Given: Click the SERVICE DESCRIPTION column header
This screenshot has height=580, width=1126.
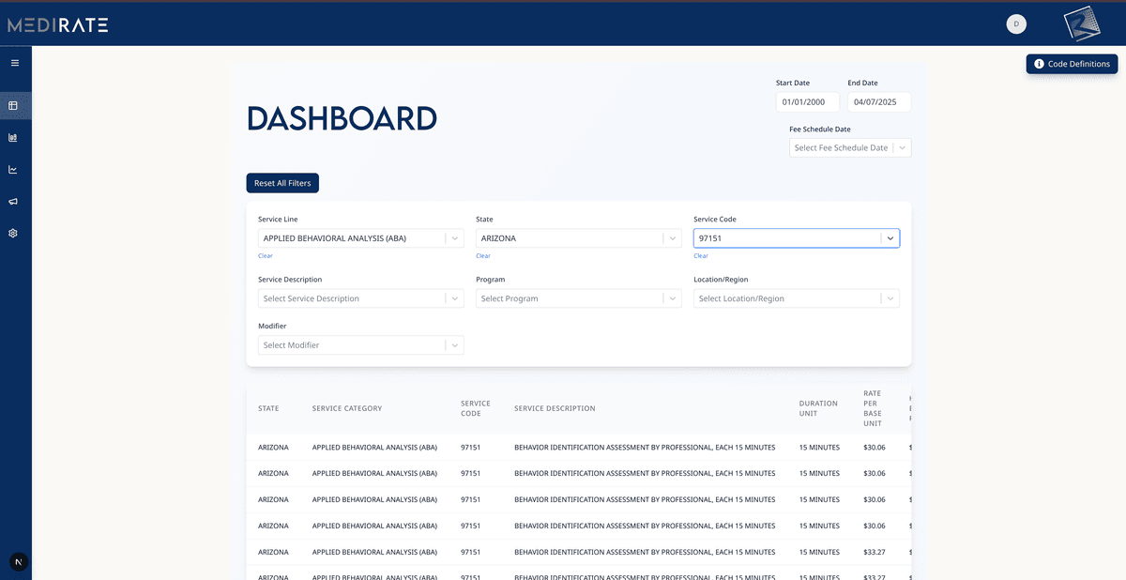Looking at the screenshot, I should (555, 408).
